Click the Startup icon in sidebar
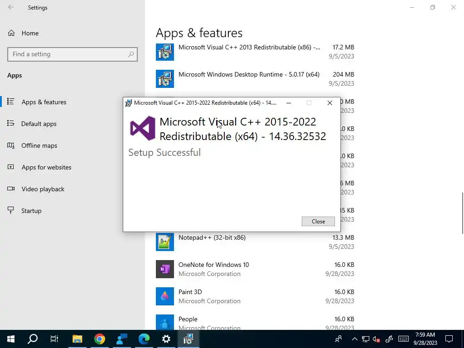The height and width of the screenshot is (348, 464). [x=11, y=210]
